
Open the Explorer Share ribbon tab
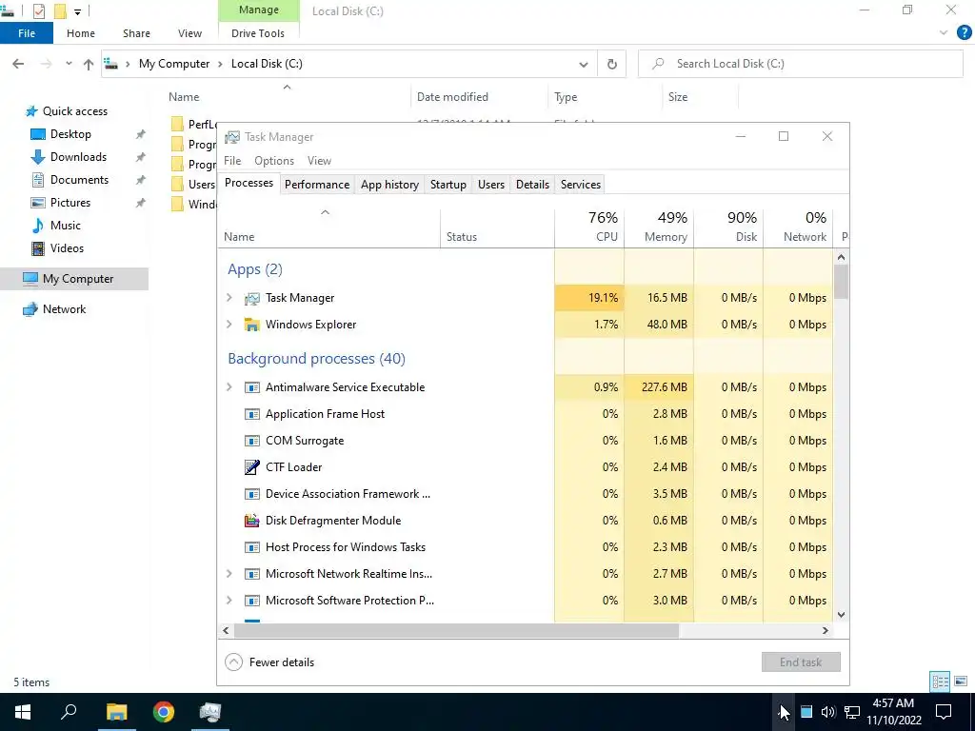[136, 33]
